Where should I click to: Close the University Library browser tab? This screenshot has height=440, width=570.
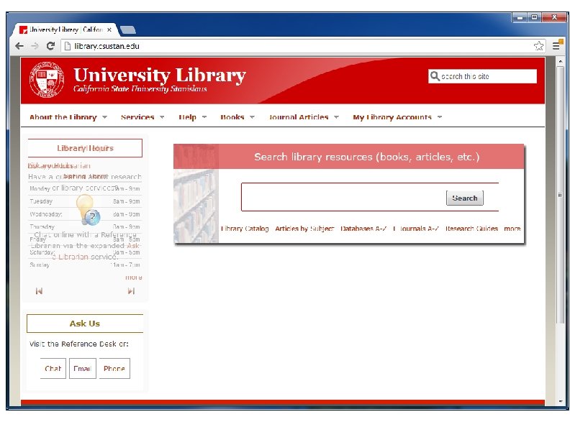point(109,29)
